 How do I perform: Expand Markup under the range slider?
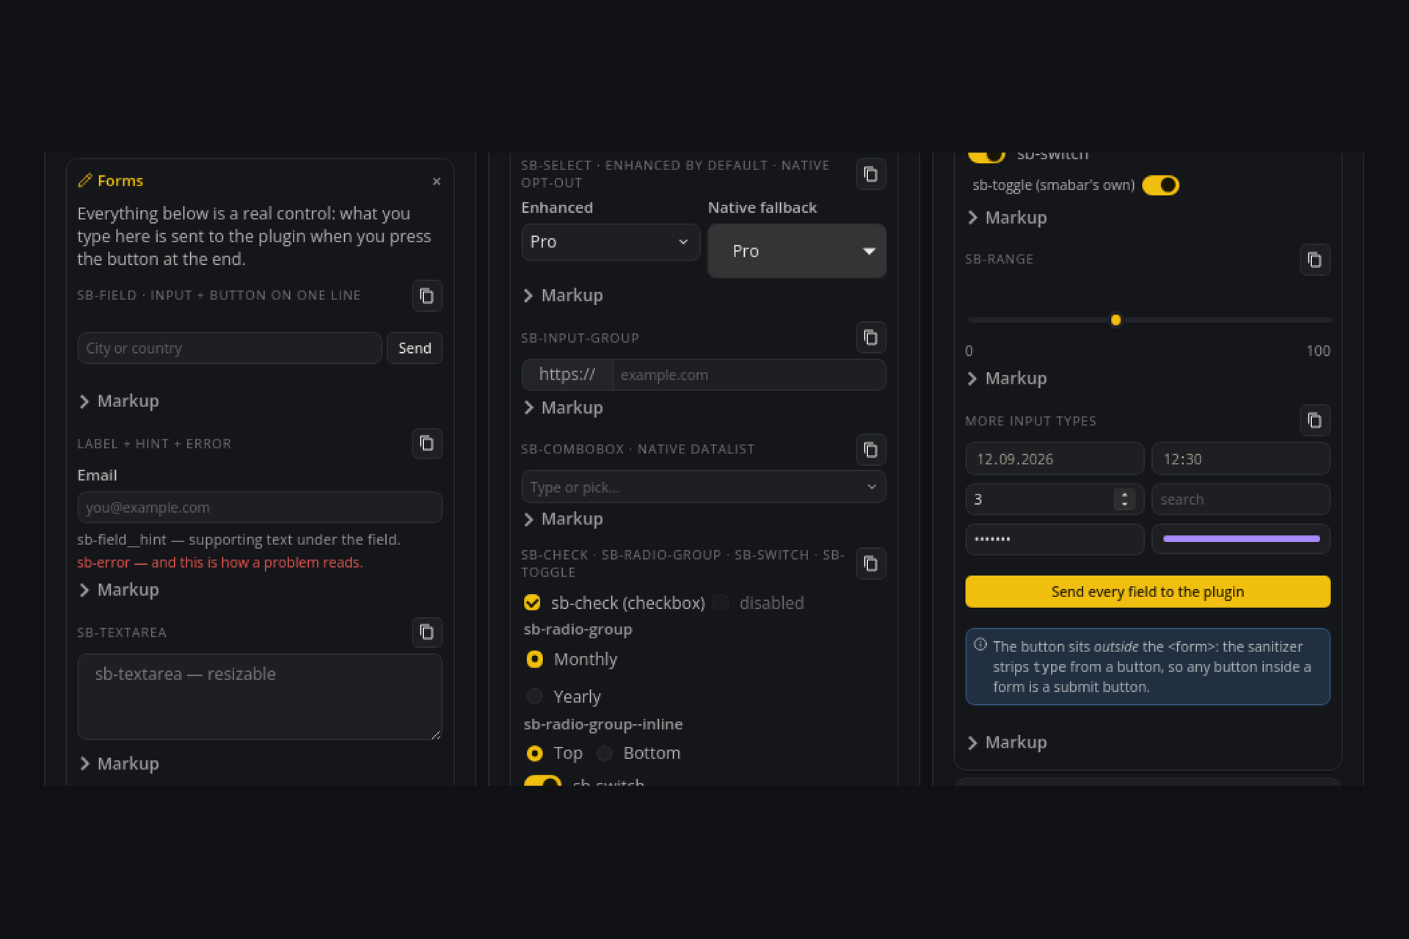[1007, 379]
